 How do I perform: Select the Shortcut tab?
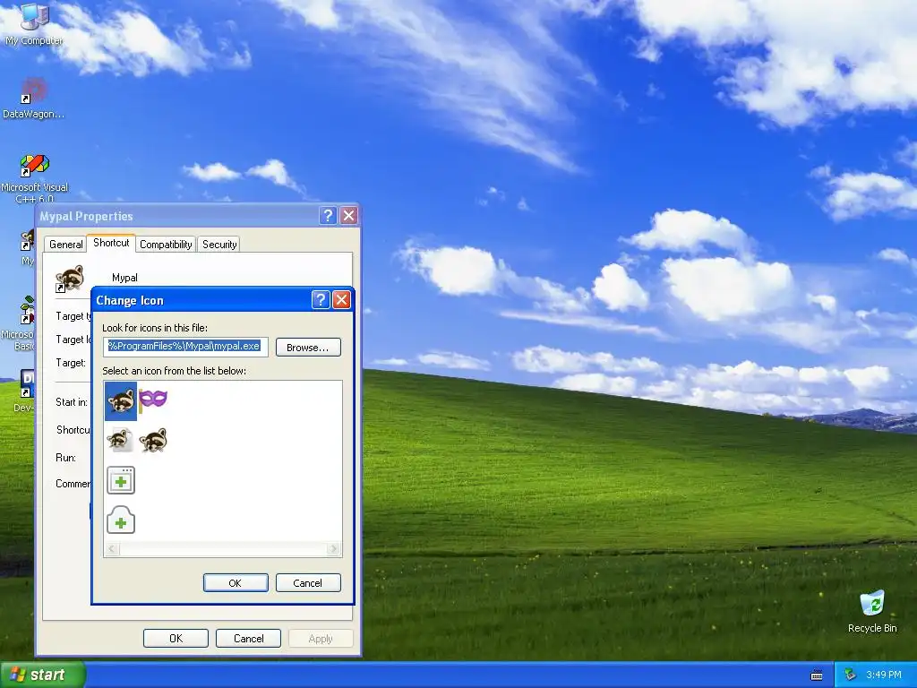point(111,243)
